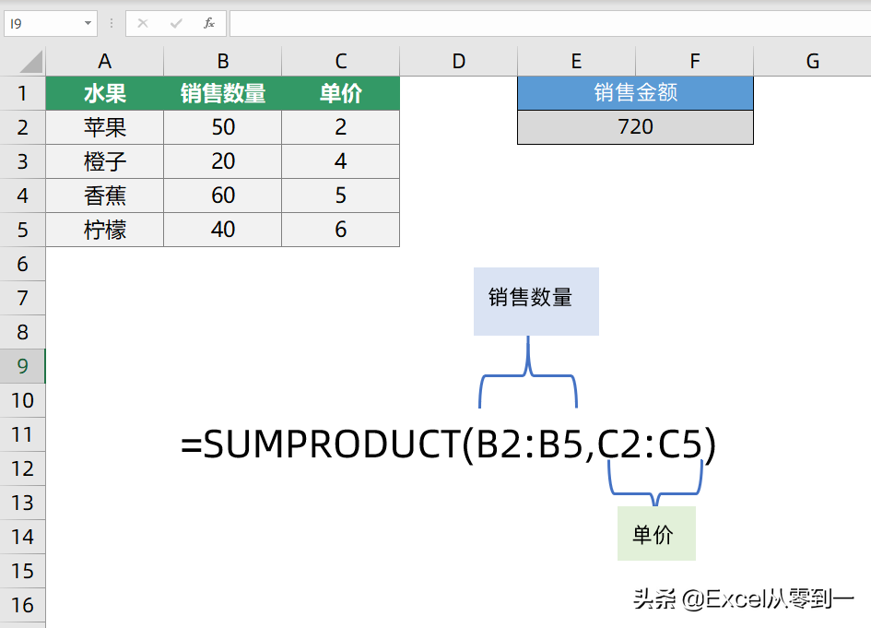This screenshot has height=628, width=871.
Task: Click the Insert Function fx icon
Action: coord(209,23)
